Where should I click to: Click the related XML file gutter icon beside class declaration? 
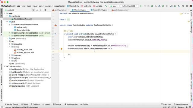coord(55,25)
